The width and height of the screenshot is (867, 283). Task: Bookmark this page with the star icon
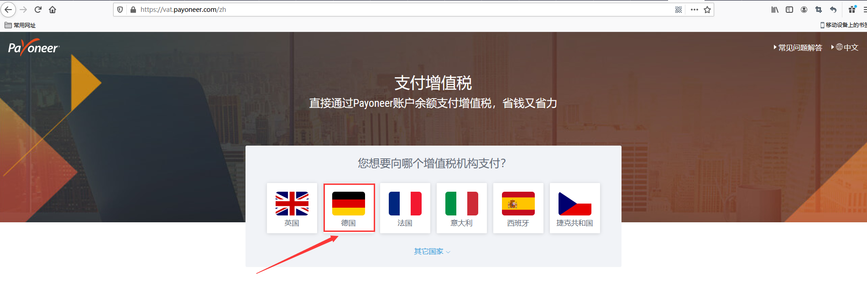(707, 10)
